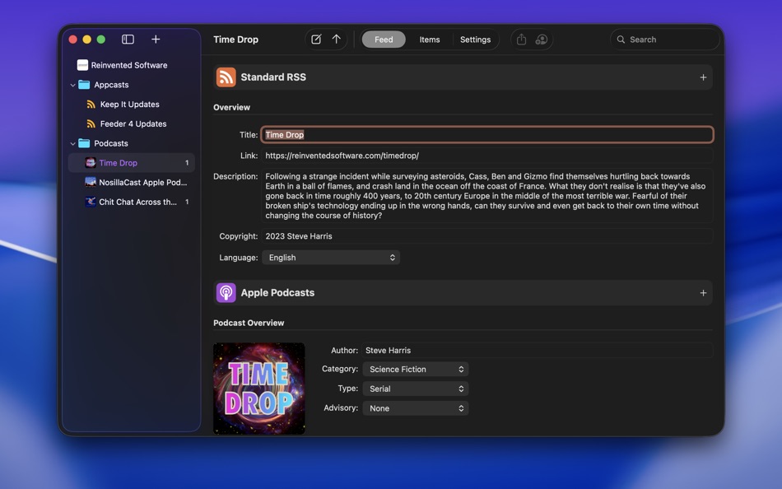Collapse the Appcasts folder chevron
Screen dimensions: 782x489
point(72,85)
